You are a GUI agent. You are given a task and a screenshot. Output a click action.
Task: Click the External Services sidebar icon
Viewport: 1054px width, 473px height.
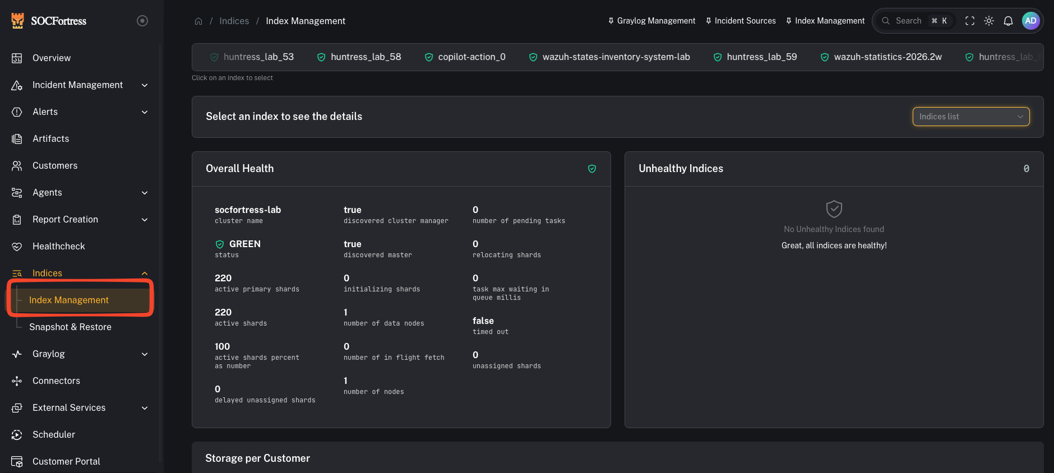[x=17, y=407]
